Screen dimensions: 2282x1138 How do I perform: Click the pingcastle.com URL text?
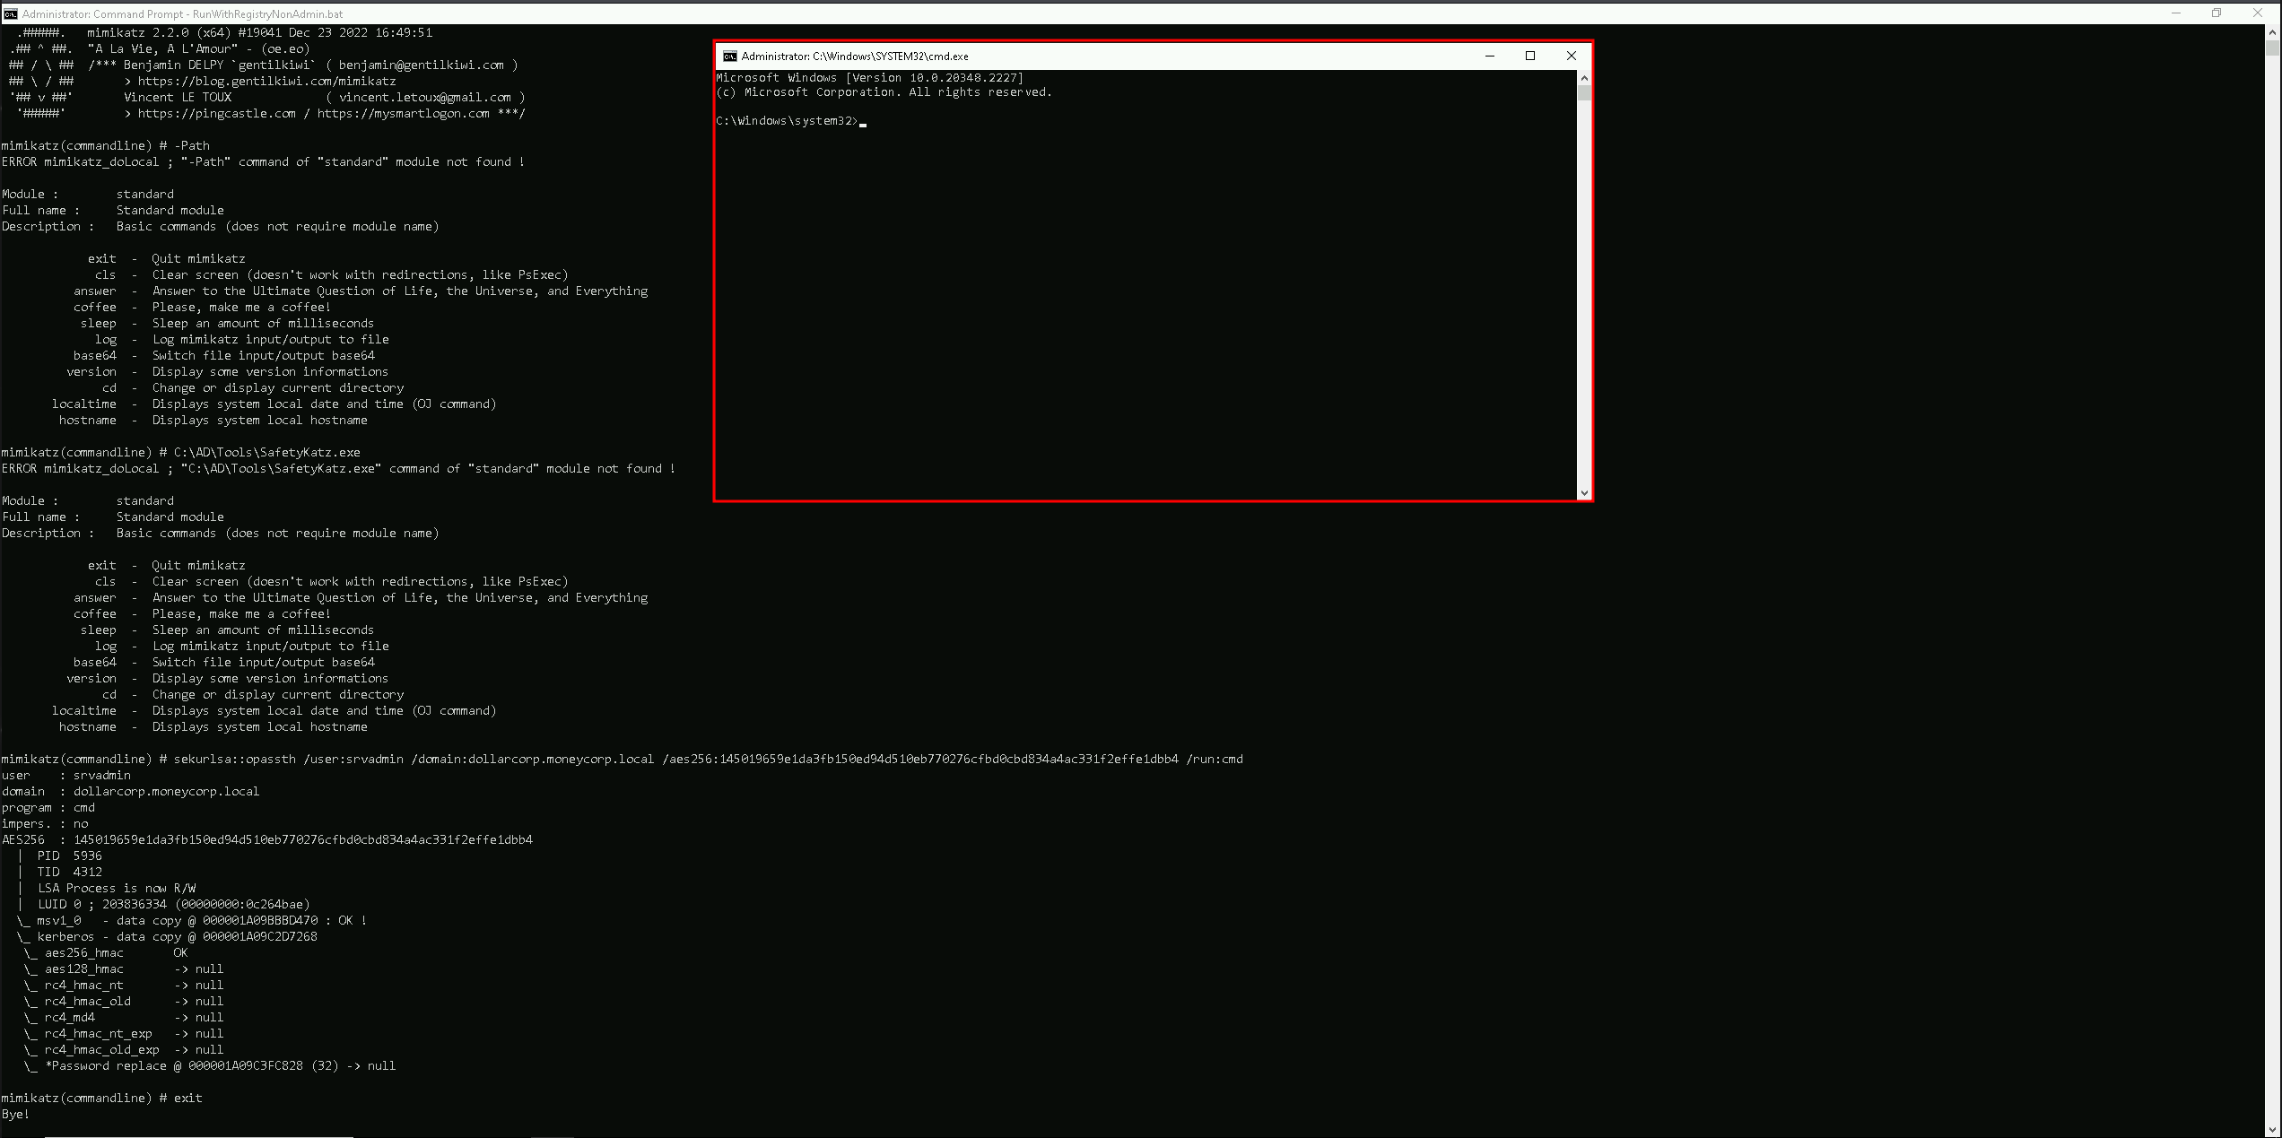(216, 113)
